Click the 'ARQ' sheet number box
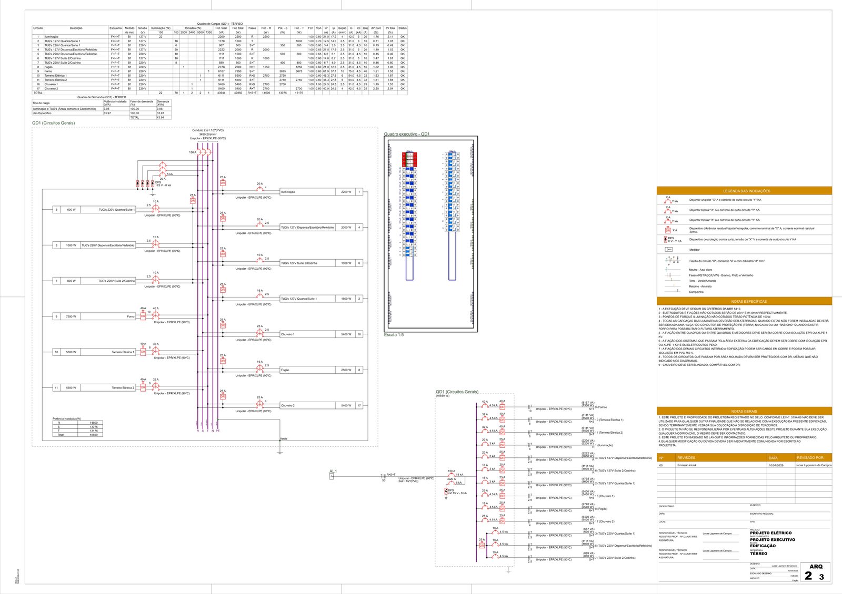 point(816,572)
